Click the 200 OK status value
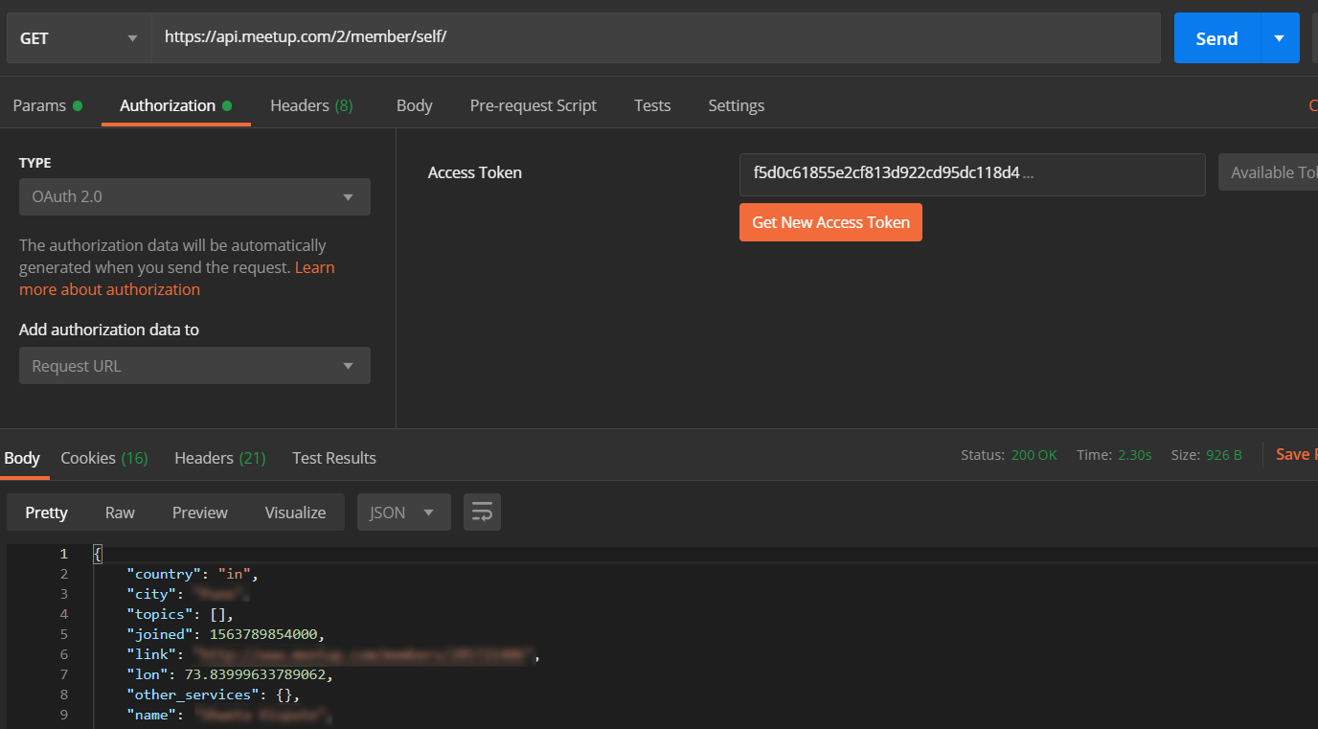This screenshot has height=729, width=1318. pos(1034,455)
